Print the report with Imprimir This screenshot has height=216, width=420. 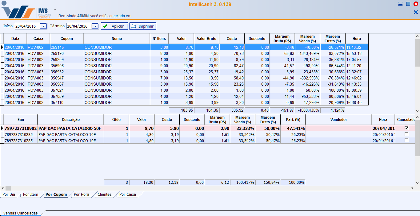pyautogui.click(x=143, y=26)
